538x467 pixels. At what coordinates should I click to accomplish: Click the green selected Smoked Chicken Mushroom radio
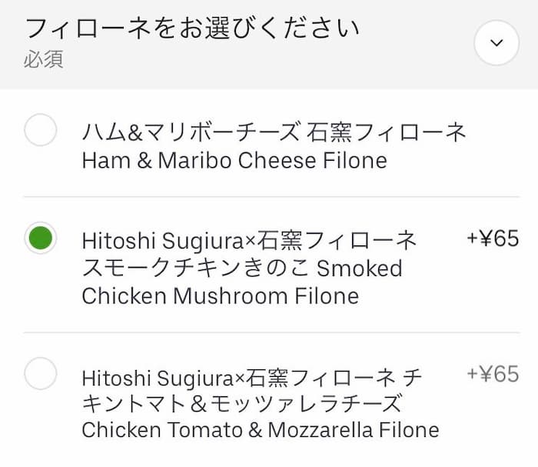(x=41, y=239)
